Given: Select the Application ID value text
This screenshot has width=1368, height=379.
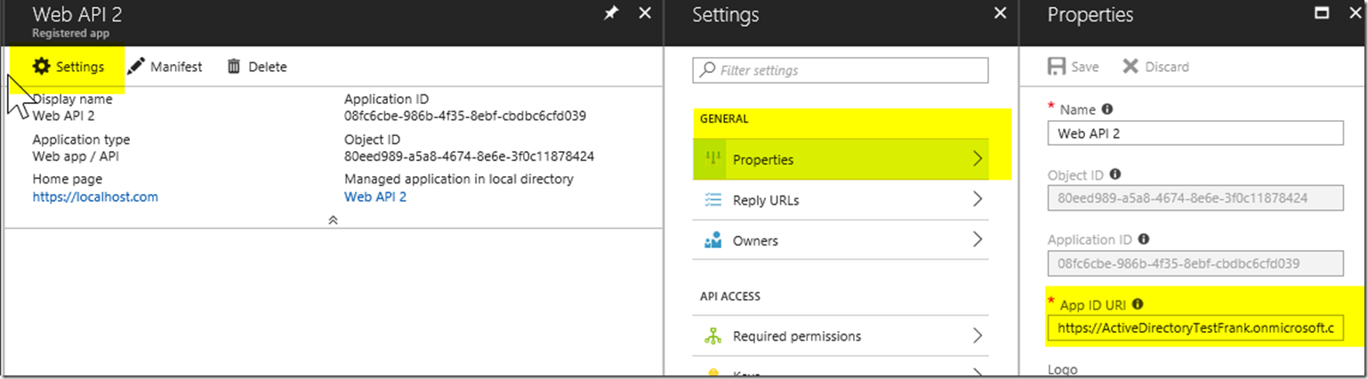Looking at the screenshot, I should pos(465,116).
